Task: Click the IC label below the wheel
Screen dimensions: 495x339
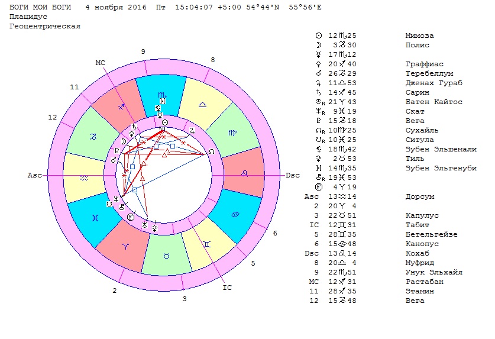Action: coord(227,288)
